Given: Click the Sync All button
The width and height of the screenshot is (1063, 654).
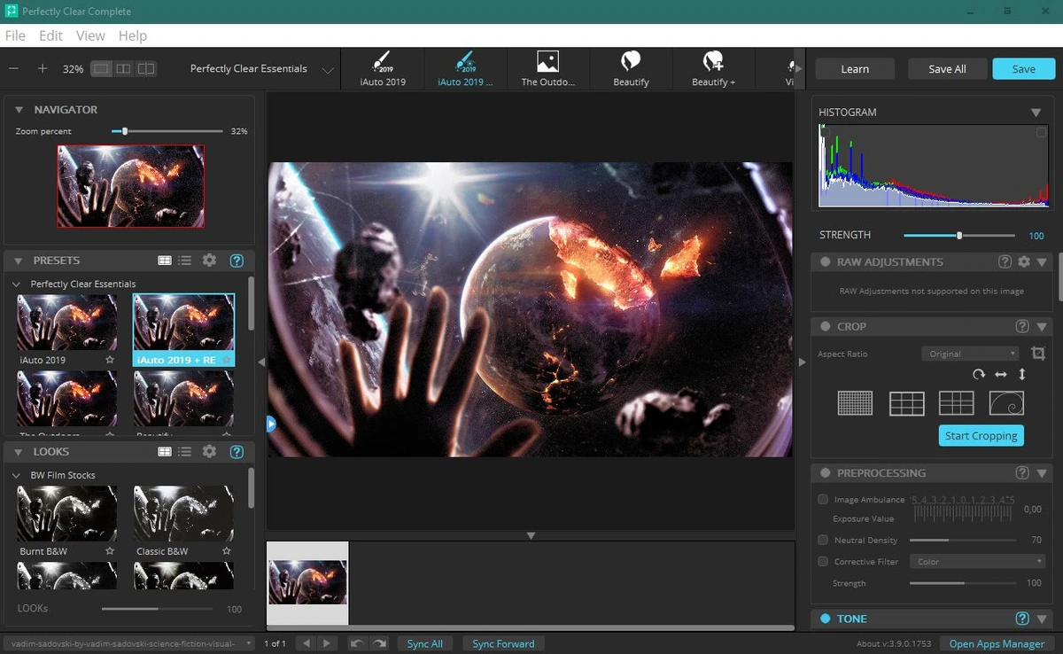Looking at the screenshot, I should click(x=425, y=643).
